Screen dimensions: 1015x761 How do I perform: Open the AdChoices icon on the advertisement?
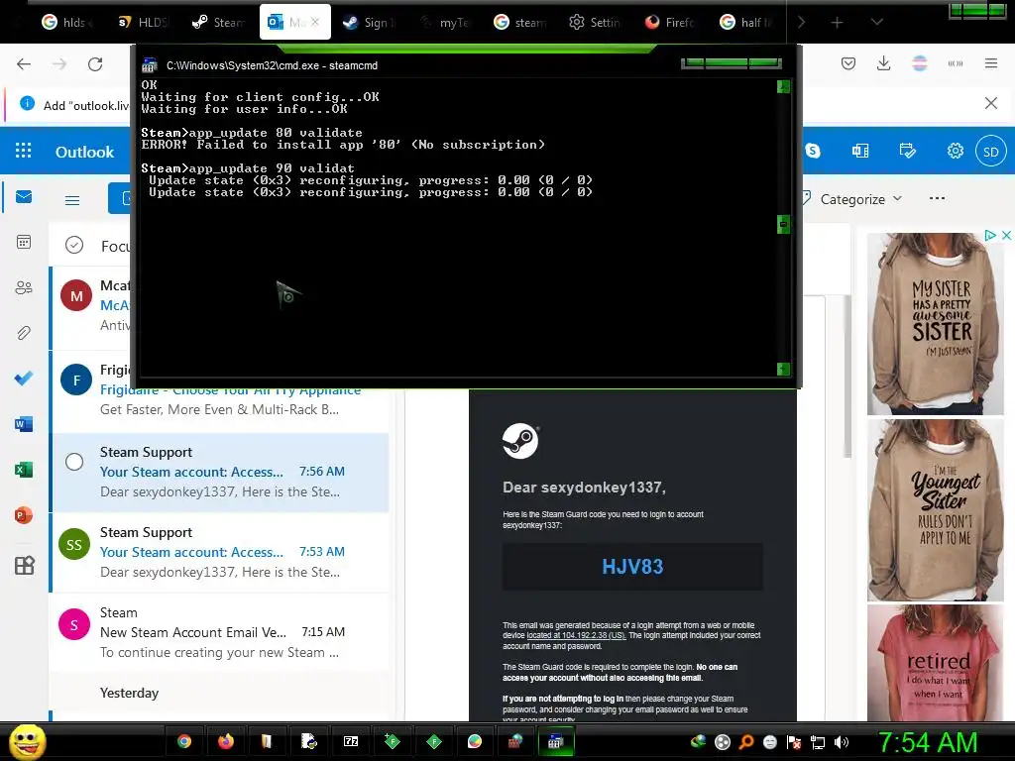click(x=990, y=235)
